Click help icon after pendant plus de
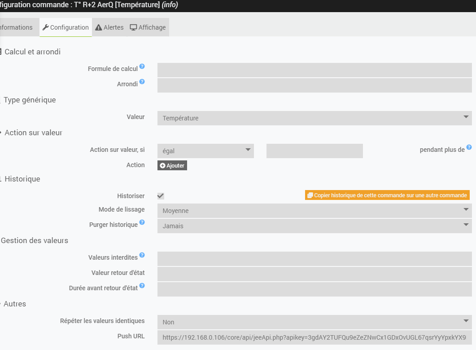476x350 pixels. click(x=469, y=147)
